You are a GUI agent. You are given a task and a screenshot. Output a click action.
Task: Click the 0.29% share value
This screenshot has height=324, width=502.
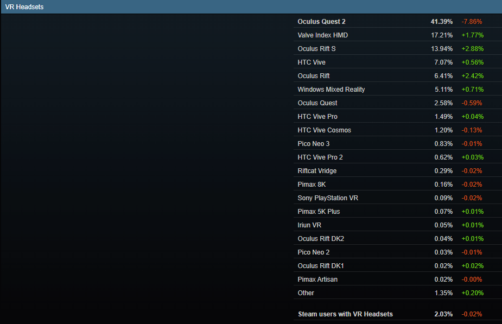[443, 171]
